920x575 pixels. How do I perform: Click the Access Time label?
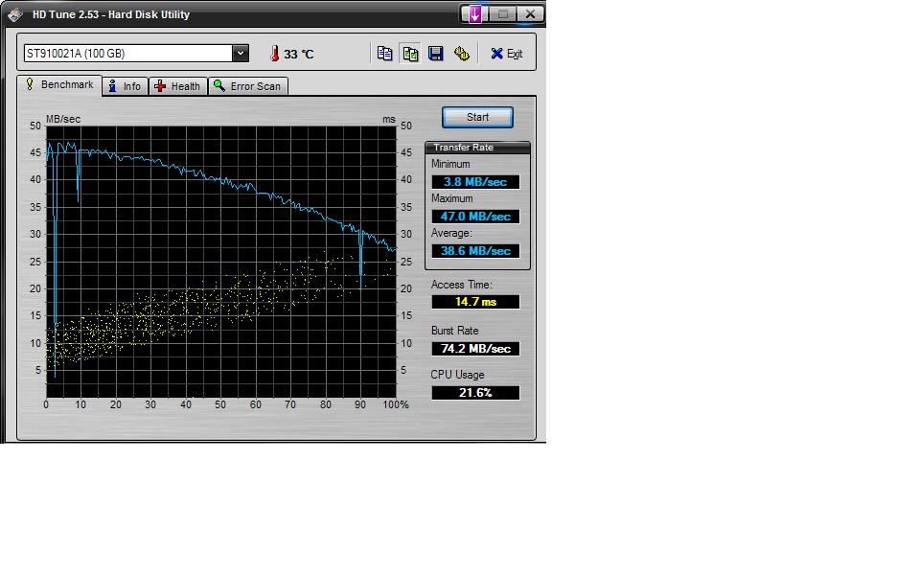[x=461, y=285]
